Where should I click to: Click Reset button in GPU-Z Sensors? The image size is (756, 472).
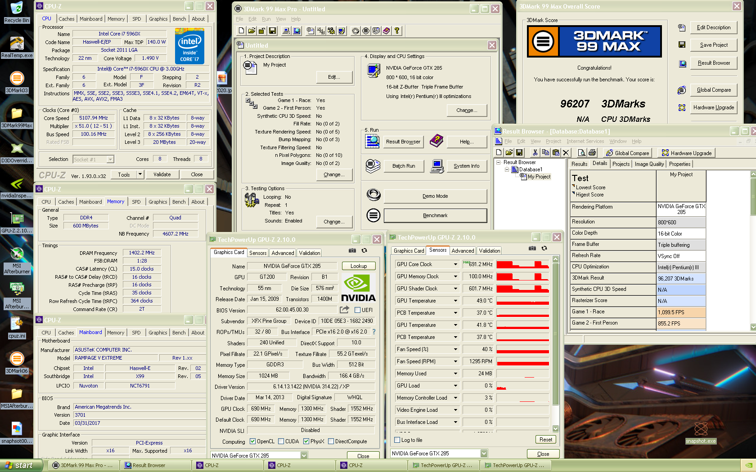[546, 440]
